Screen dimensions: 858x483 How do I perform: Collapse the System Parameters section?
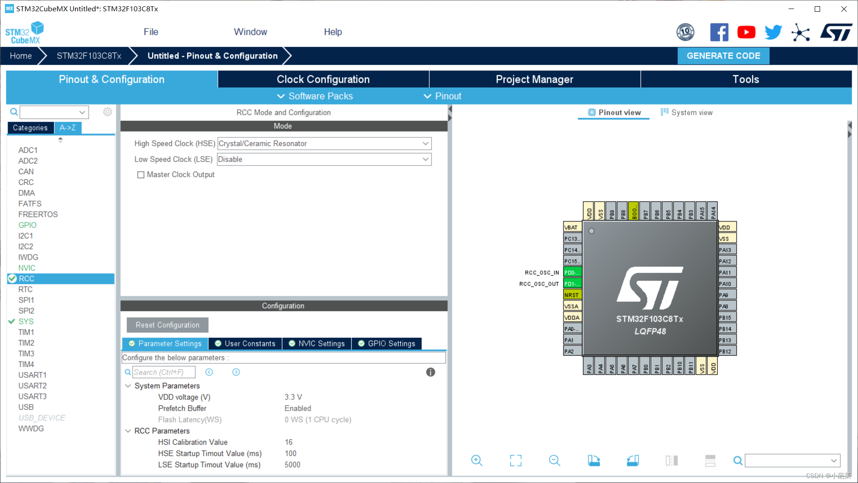click(x=128, y=386)
